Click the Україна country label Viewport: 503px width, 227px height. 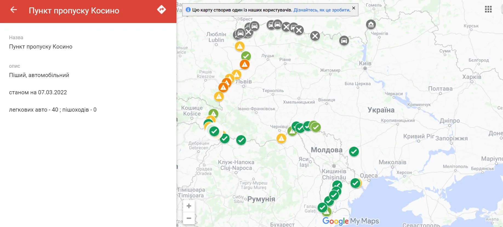381,110
